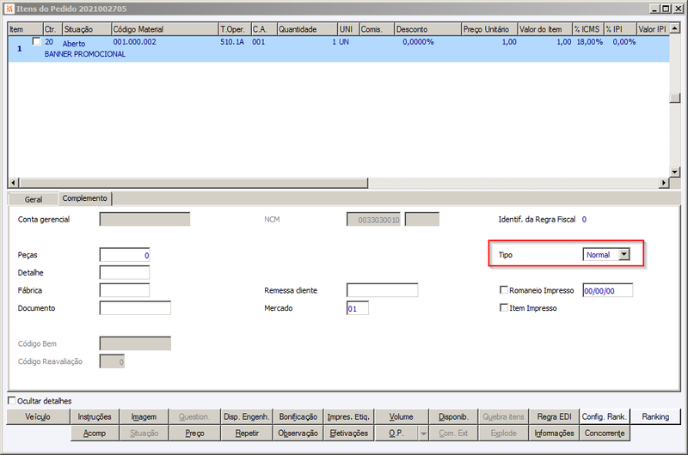The width and height of the screenshot is (688, 455).
Task: Open the Bonificação button
Action: tap(298, 416)
